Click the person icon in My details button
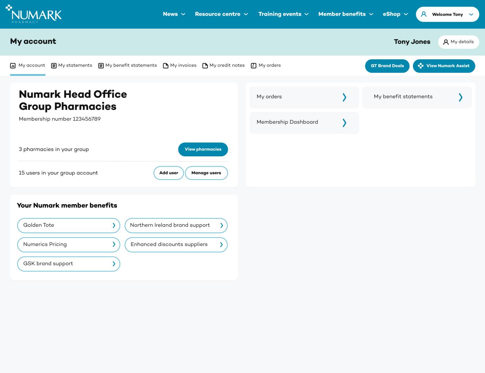This screenshot has width=485, height=373. coord(446,42)
